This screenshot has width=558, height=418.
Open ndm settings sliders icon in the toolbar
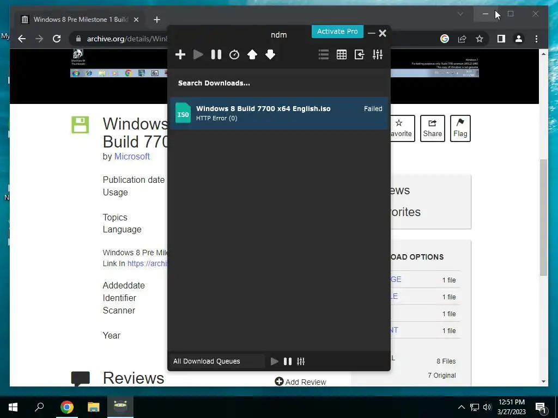point(378,54)
